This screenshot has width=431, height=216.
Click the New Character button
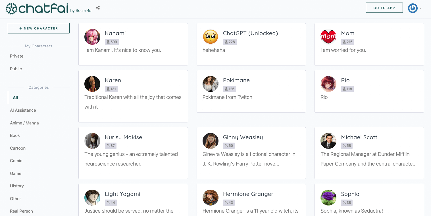39,28
